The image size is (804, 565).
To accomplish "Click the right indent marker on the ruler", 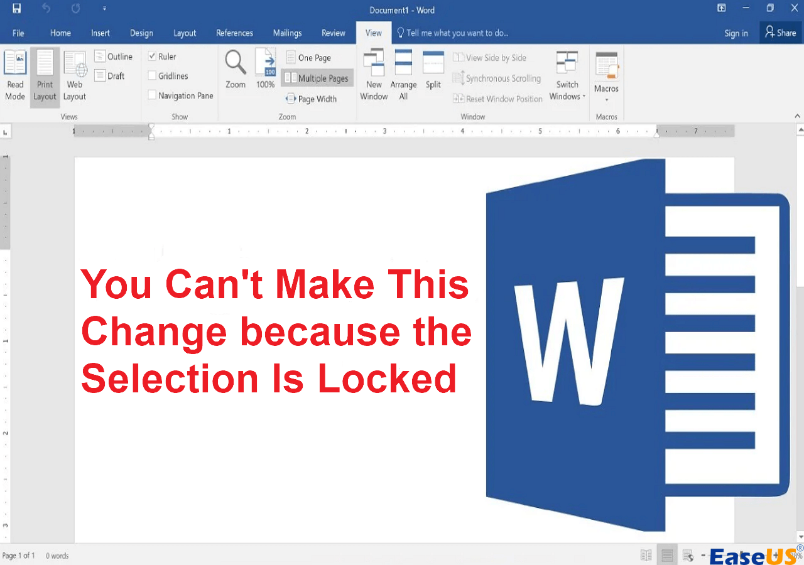I will 656,133.
